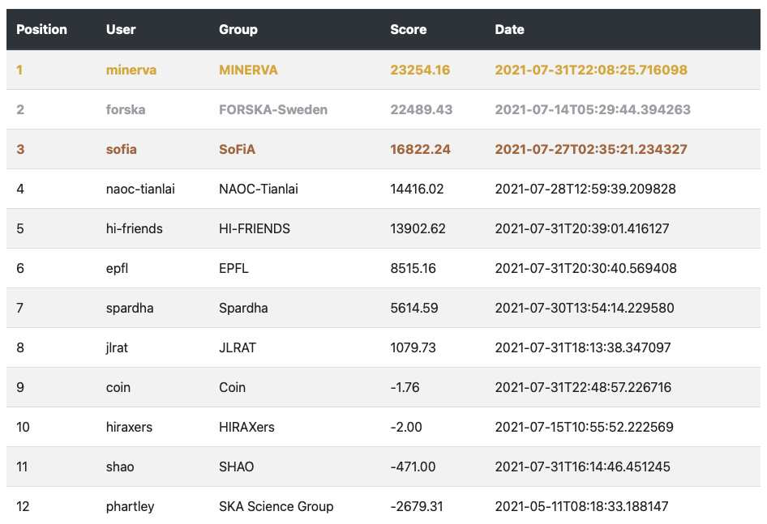The image size is (767, 524).
Task: Click the Score column header
Action: tap(409, 29)
